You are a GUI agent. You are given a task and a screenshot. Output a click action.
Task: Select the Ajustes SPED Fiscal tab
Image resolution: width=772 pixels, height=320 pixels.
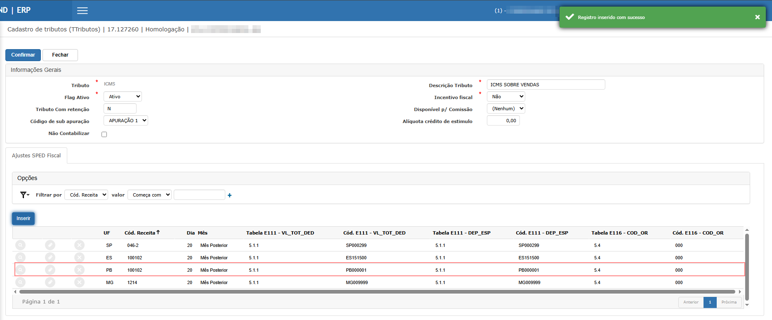tap(36, 156)
